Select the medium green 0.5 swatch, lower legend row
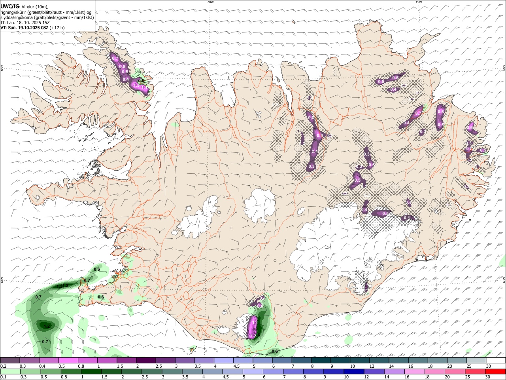Image resolution: width=506 pixels, height=380 pixels. click(x=51, y=372)
